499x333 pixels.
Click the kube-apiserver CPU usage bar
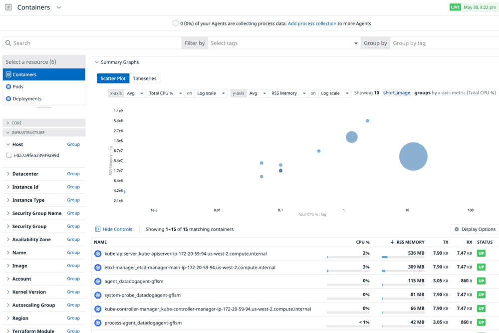[x=348, y=257]
